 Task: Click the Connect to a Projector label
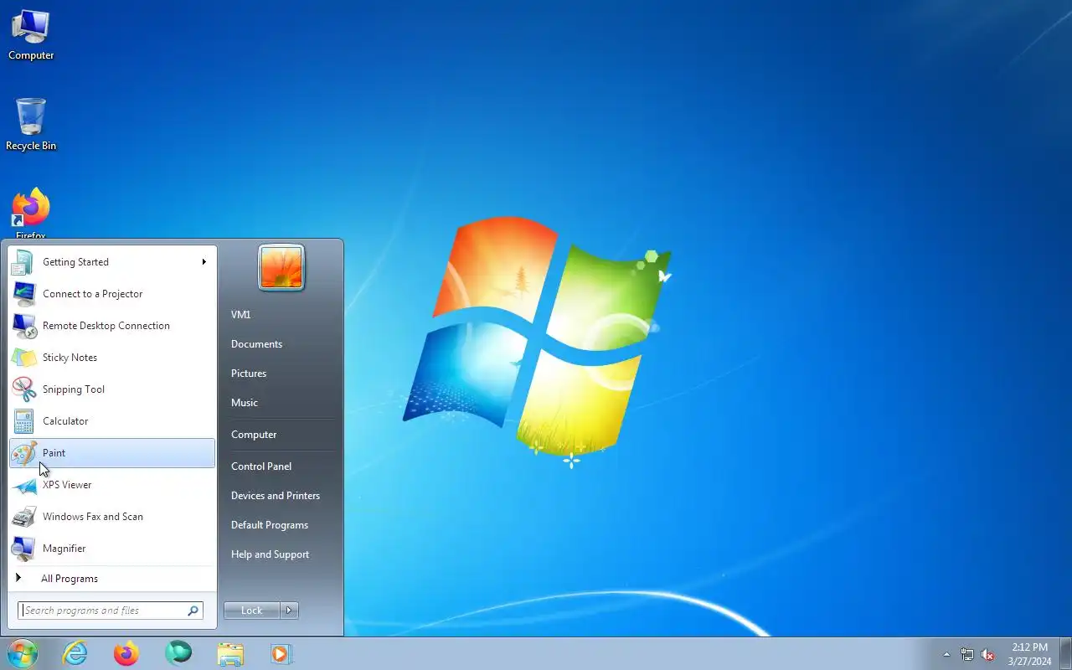click(93, 294)
